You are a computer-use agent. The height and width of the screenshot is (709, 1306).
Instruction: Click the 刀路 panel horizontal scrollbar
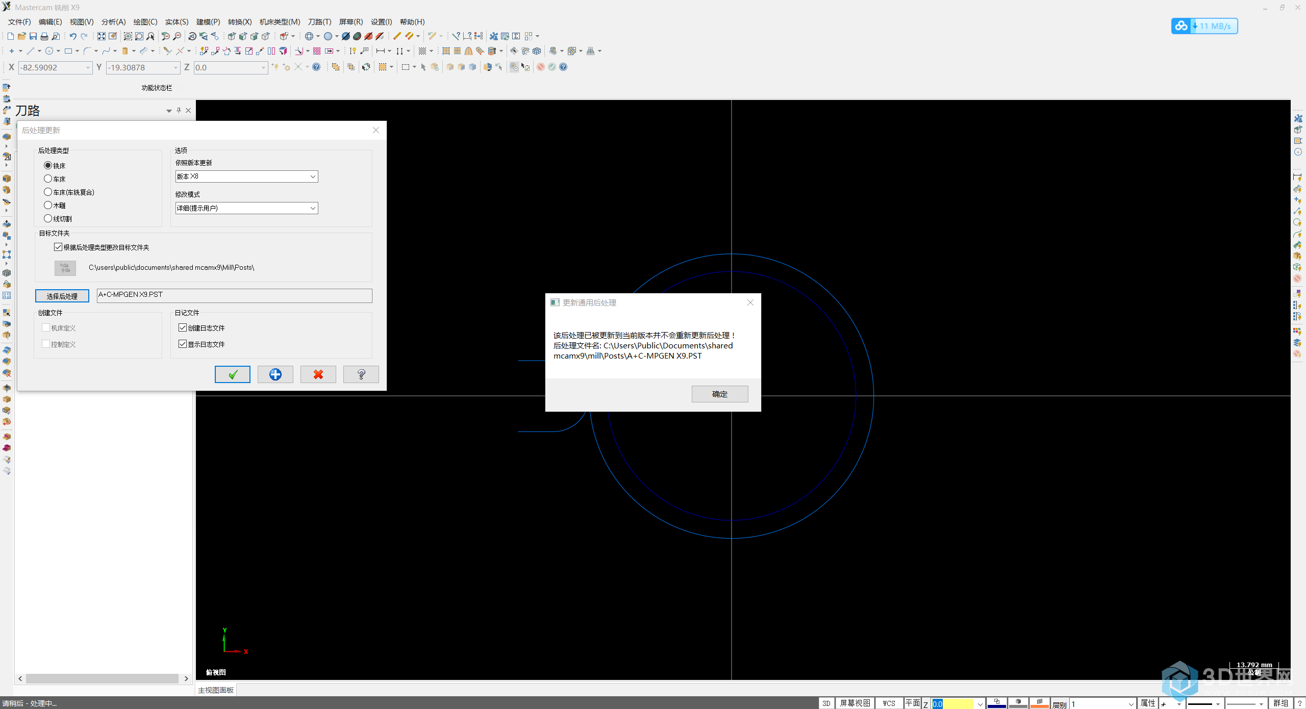click(103, 678)
